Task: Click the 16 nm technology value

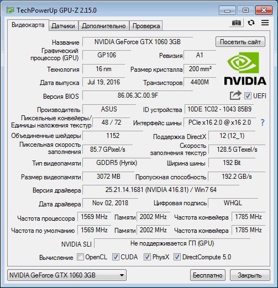Action: pos(103,69)
